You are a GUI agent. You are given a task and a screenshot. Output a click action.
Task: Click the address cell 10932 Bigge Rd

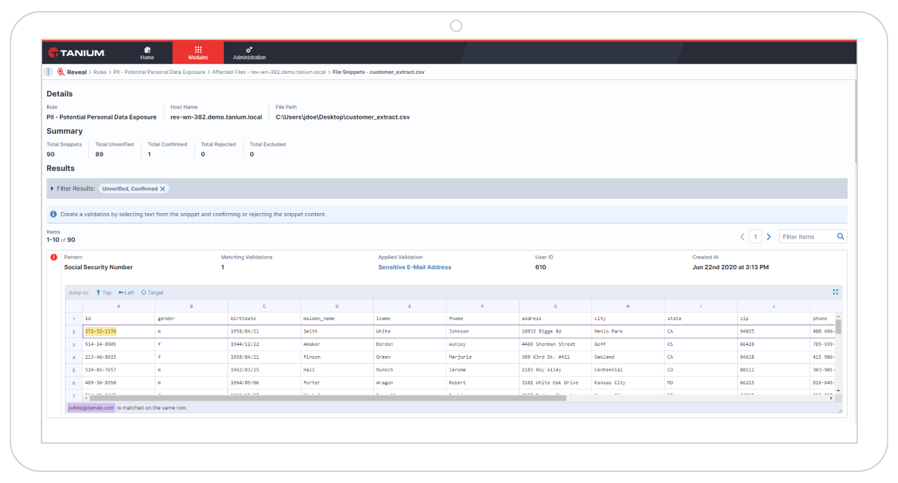coord(555,331)
